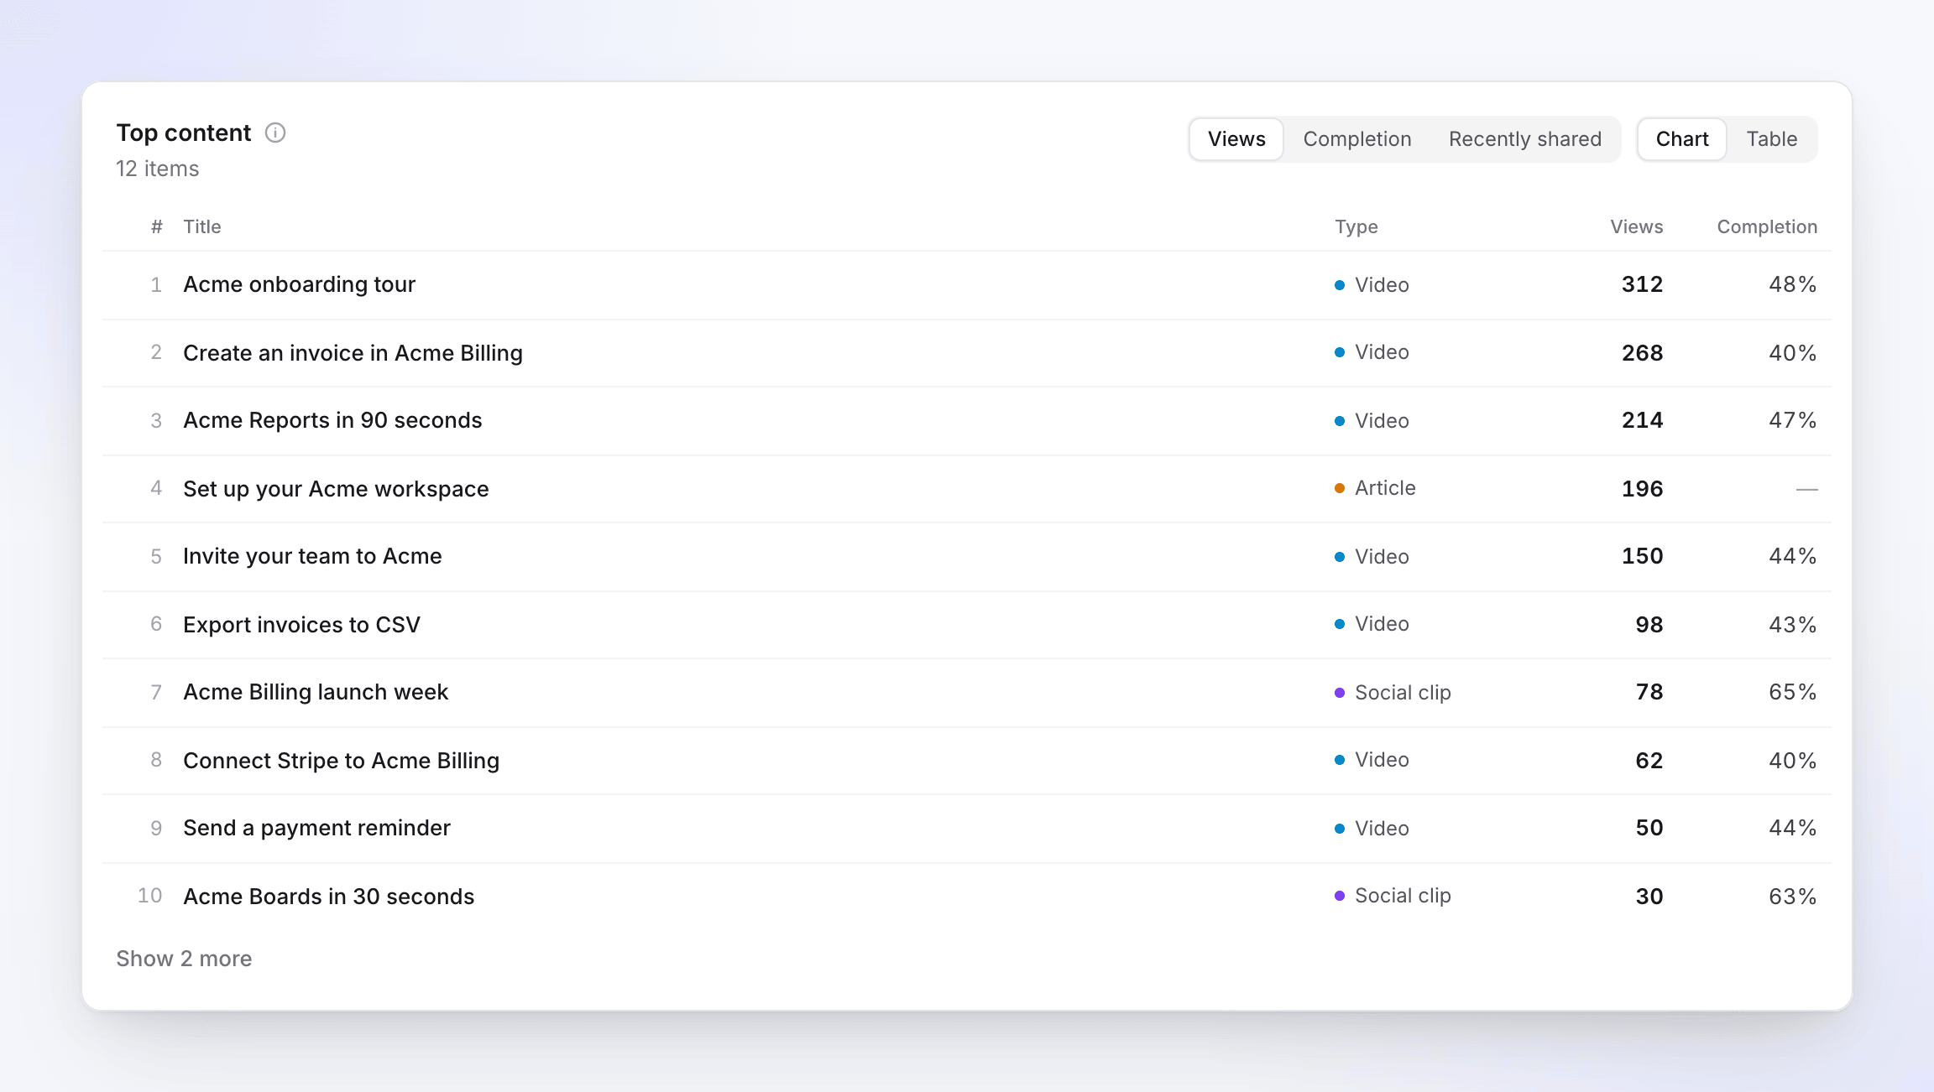This screenshot has height=1092, width=1934.
Task: Sort by the Completion column header
Action: [1767, 226]
